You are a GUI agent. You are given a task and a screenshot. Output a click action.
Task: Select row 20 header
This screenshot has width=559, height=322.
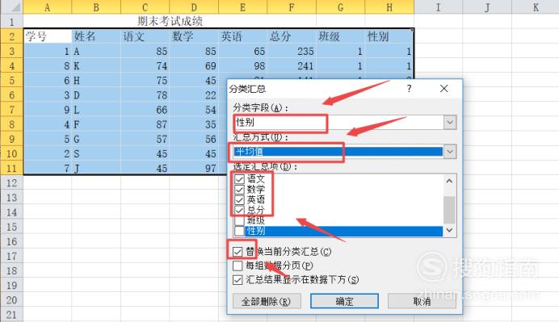click(x=12, y=300)
